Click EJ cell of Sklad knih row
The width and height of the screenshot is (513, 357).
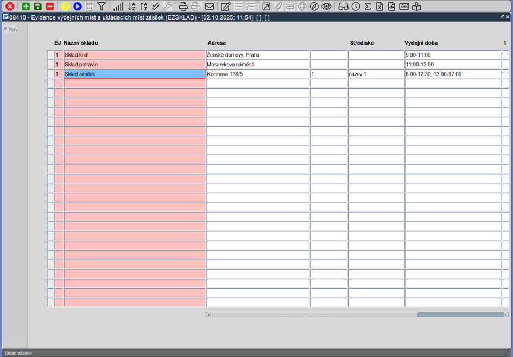coord(59,55)
